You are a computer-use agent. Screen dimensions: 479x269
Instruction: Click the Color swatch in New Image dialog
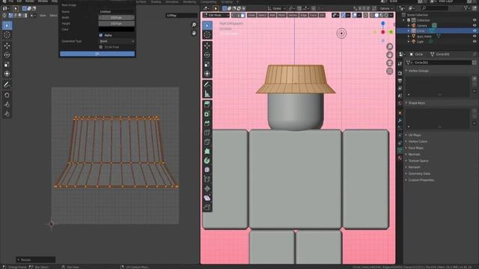click(117, 29)
